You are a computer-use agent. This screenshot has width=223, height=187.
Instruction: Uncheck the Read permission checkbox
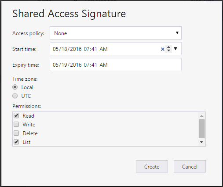click(x=16, y=115)
